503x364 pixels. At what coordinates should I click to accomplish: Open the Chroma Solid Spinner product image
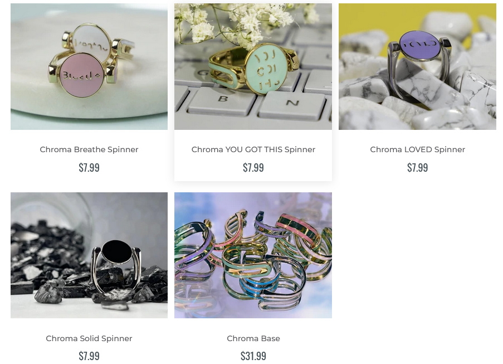[x=89, y=255]
